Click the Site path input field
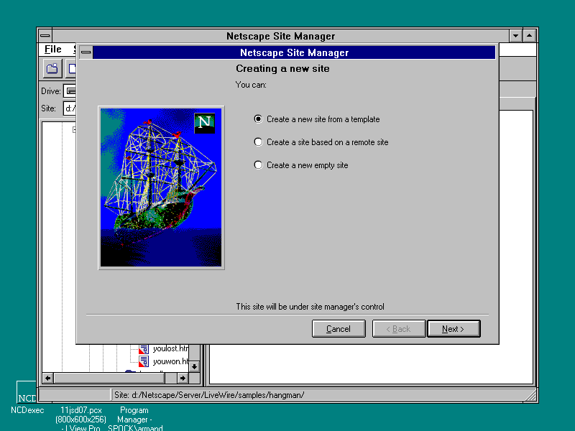Viewport: 575px width, 431px height. 70,108
